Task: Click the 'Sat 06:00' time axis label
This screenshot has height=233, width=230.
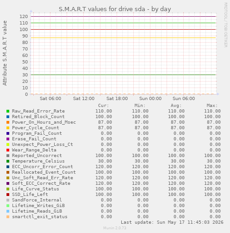Action: 50,99
